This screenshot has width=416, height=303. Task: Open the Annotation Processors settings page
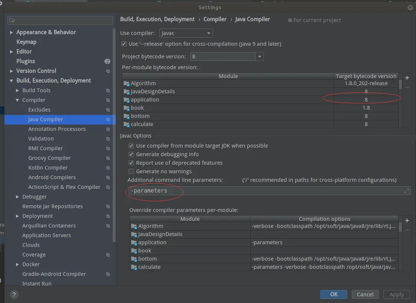click(x=57, y=129)
